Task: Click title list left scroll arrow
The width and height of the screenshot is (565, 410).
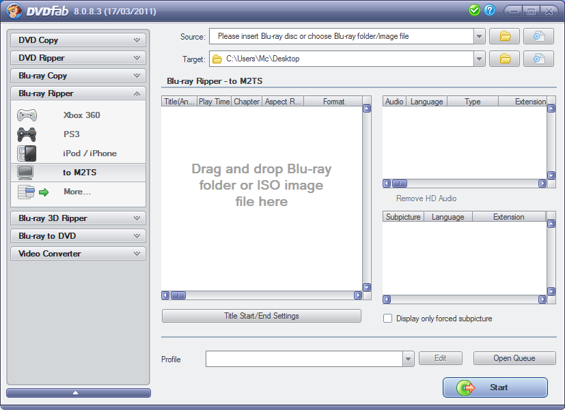Action: coord(165,295)
